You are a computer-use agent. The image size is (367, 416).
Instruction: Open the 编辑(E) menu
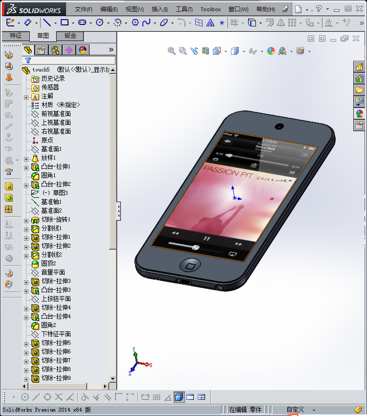109,9
